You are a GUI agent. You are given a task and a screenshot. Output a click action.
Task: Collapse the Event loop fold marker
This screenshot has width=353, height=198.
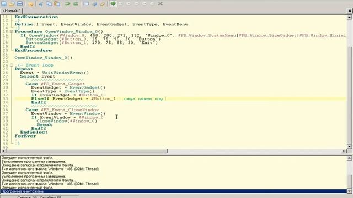point(12,65)
